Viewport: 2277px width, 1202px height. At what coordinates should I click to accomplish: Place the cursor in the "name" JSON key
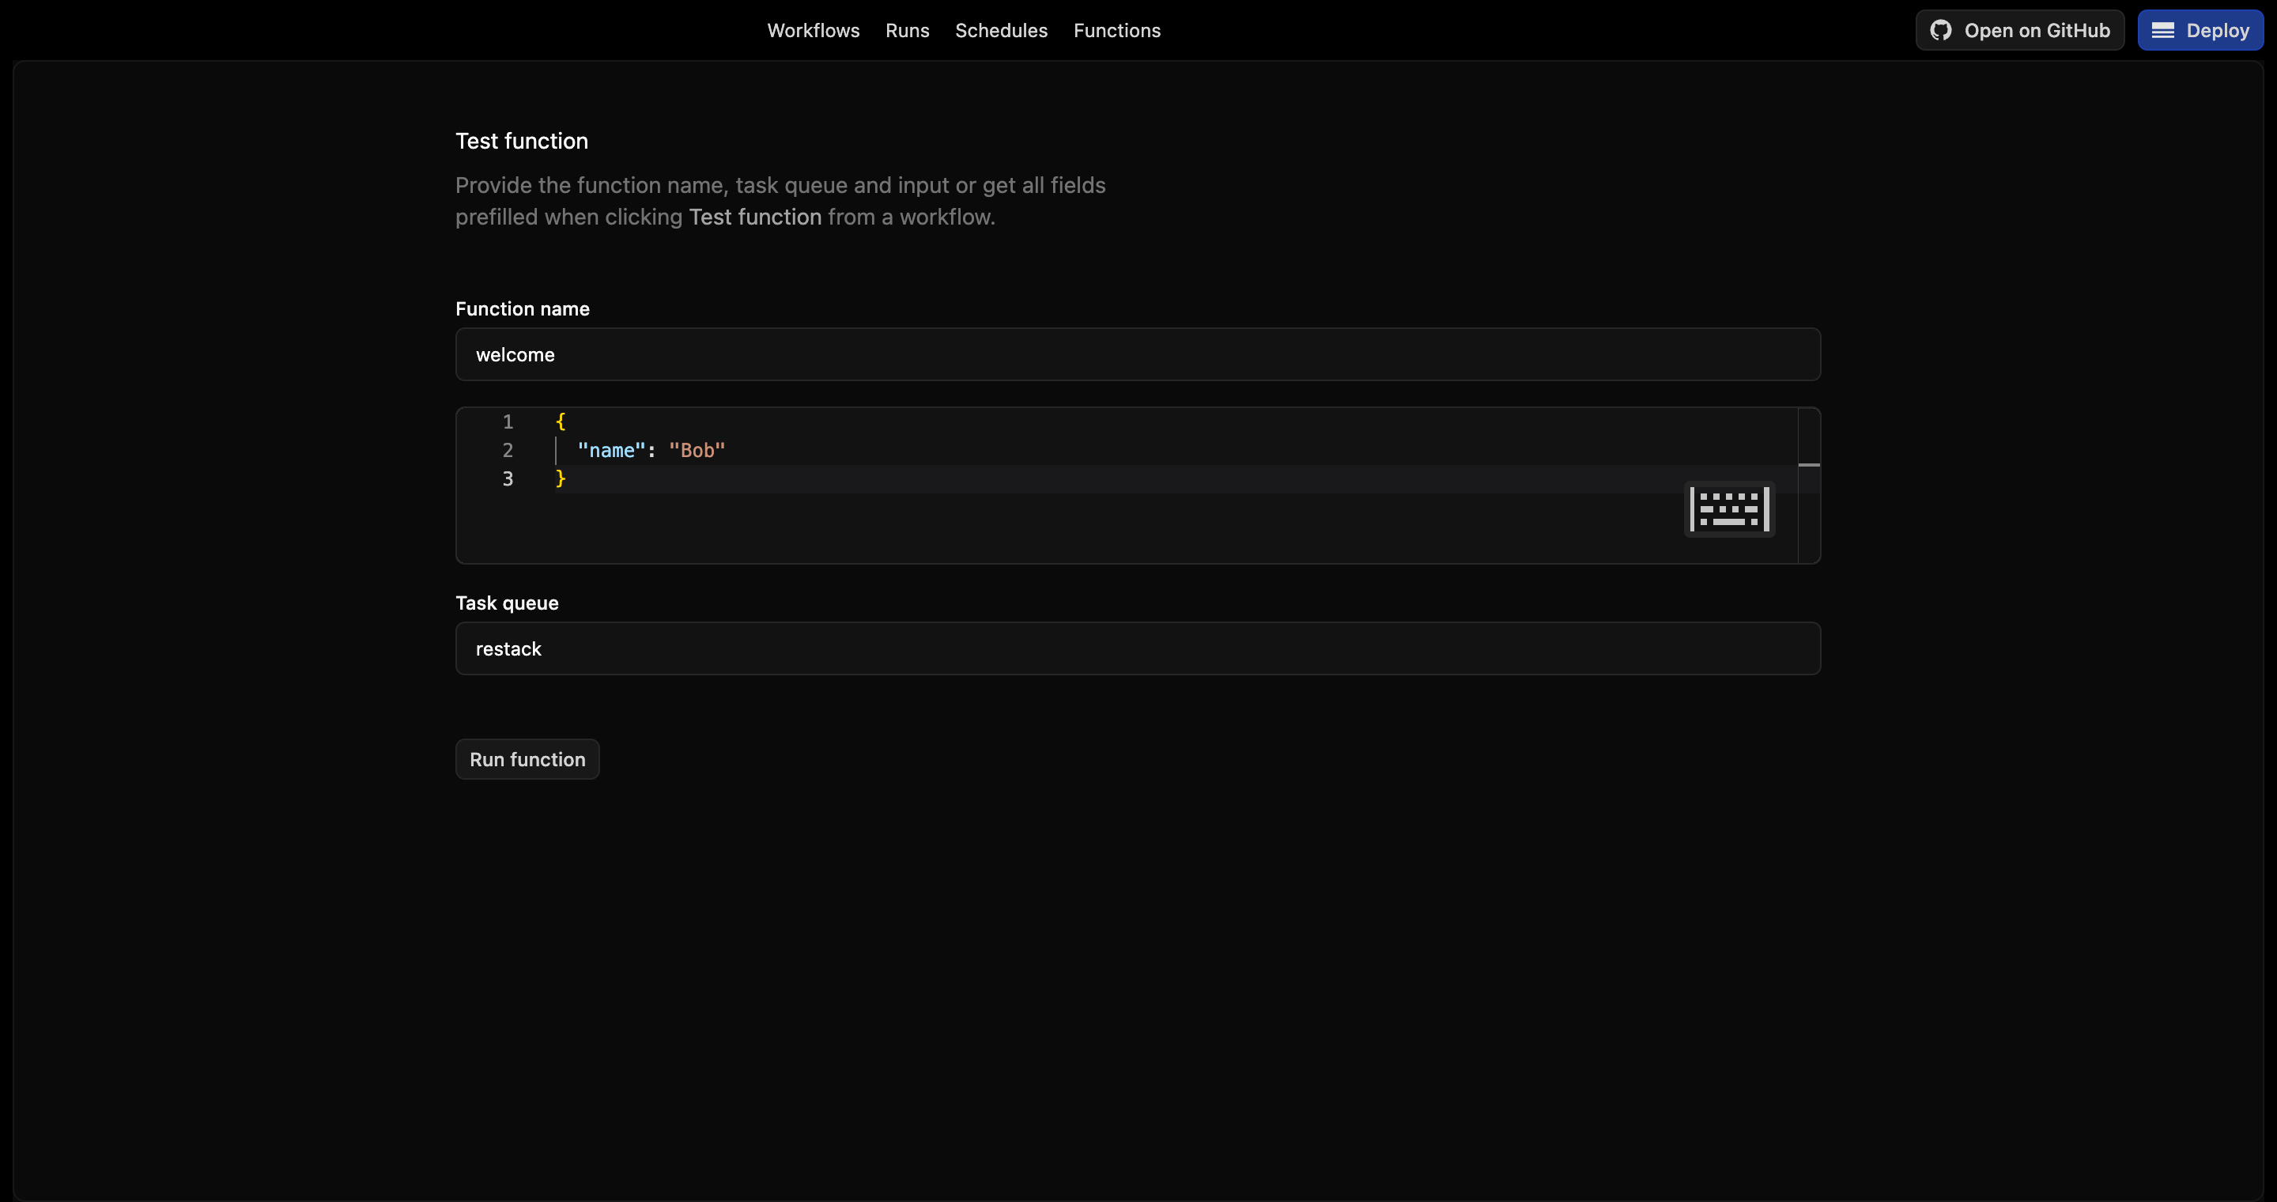pyautogui.click(x=611, y=450)
